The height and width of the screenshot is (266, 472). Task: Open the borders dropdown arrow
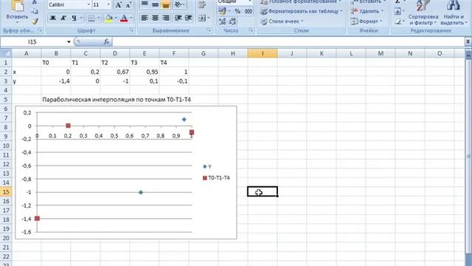point(99,18)
